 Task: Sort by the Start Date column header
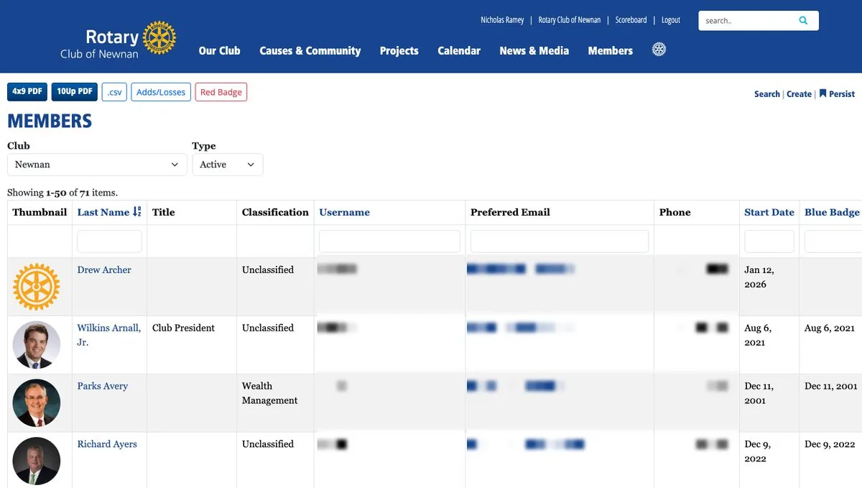point(769,212)
